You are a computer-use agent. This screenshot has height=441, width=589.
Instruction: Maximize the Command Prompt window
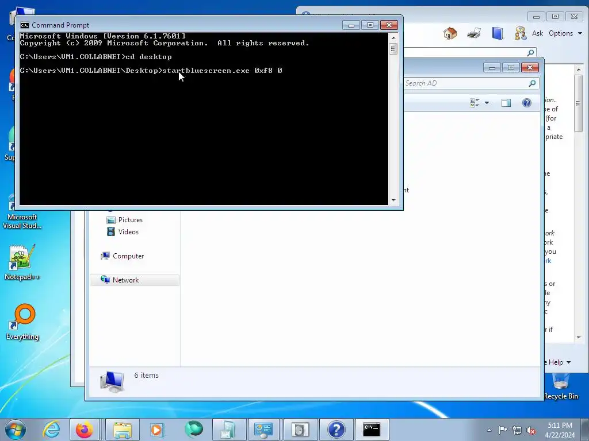(370, 25)
